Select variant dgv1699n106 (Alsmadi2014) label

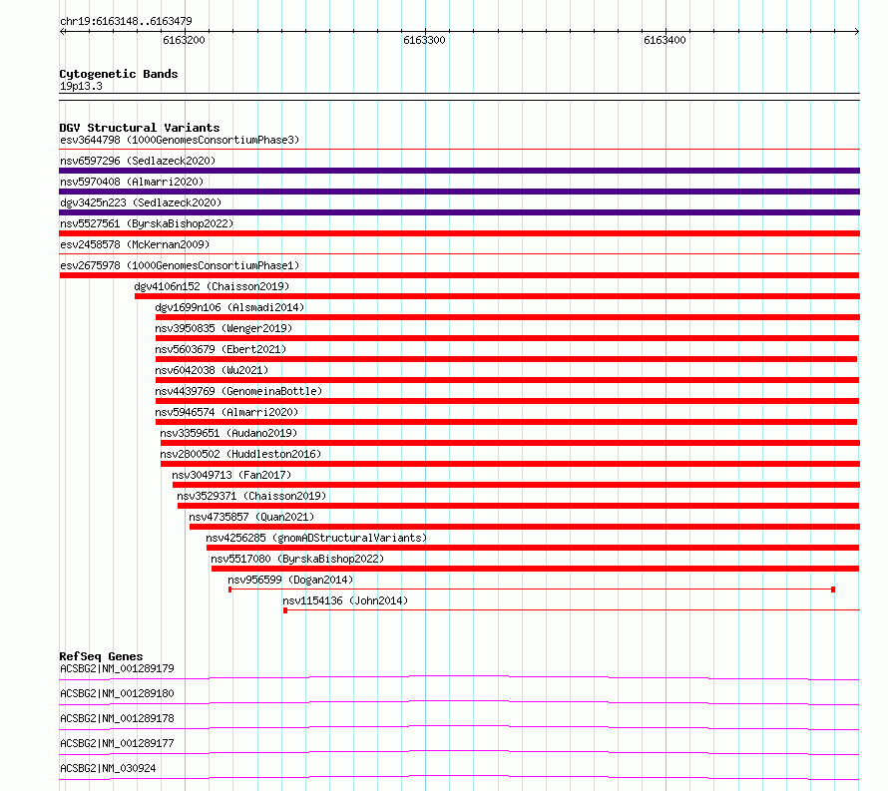point(229,307)
